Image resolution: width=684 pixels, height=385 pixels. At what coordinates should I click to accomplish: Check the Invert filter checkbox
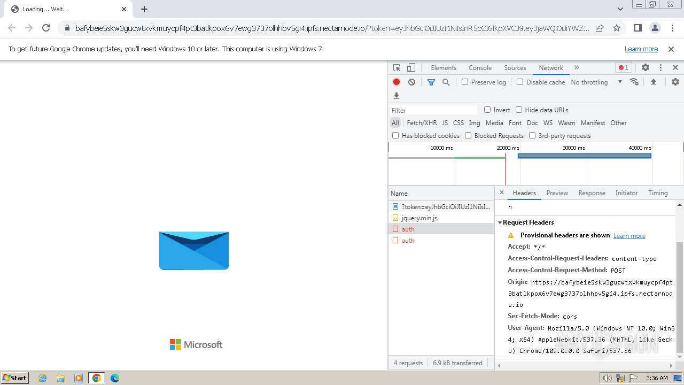(x=487, y=110)
